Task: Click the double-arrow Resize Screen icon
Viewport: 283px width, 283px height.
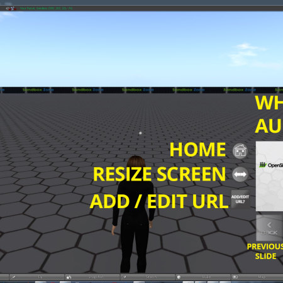Action: coord(240,174)
